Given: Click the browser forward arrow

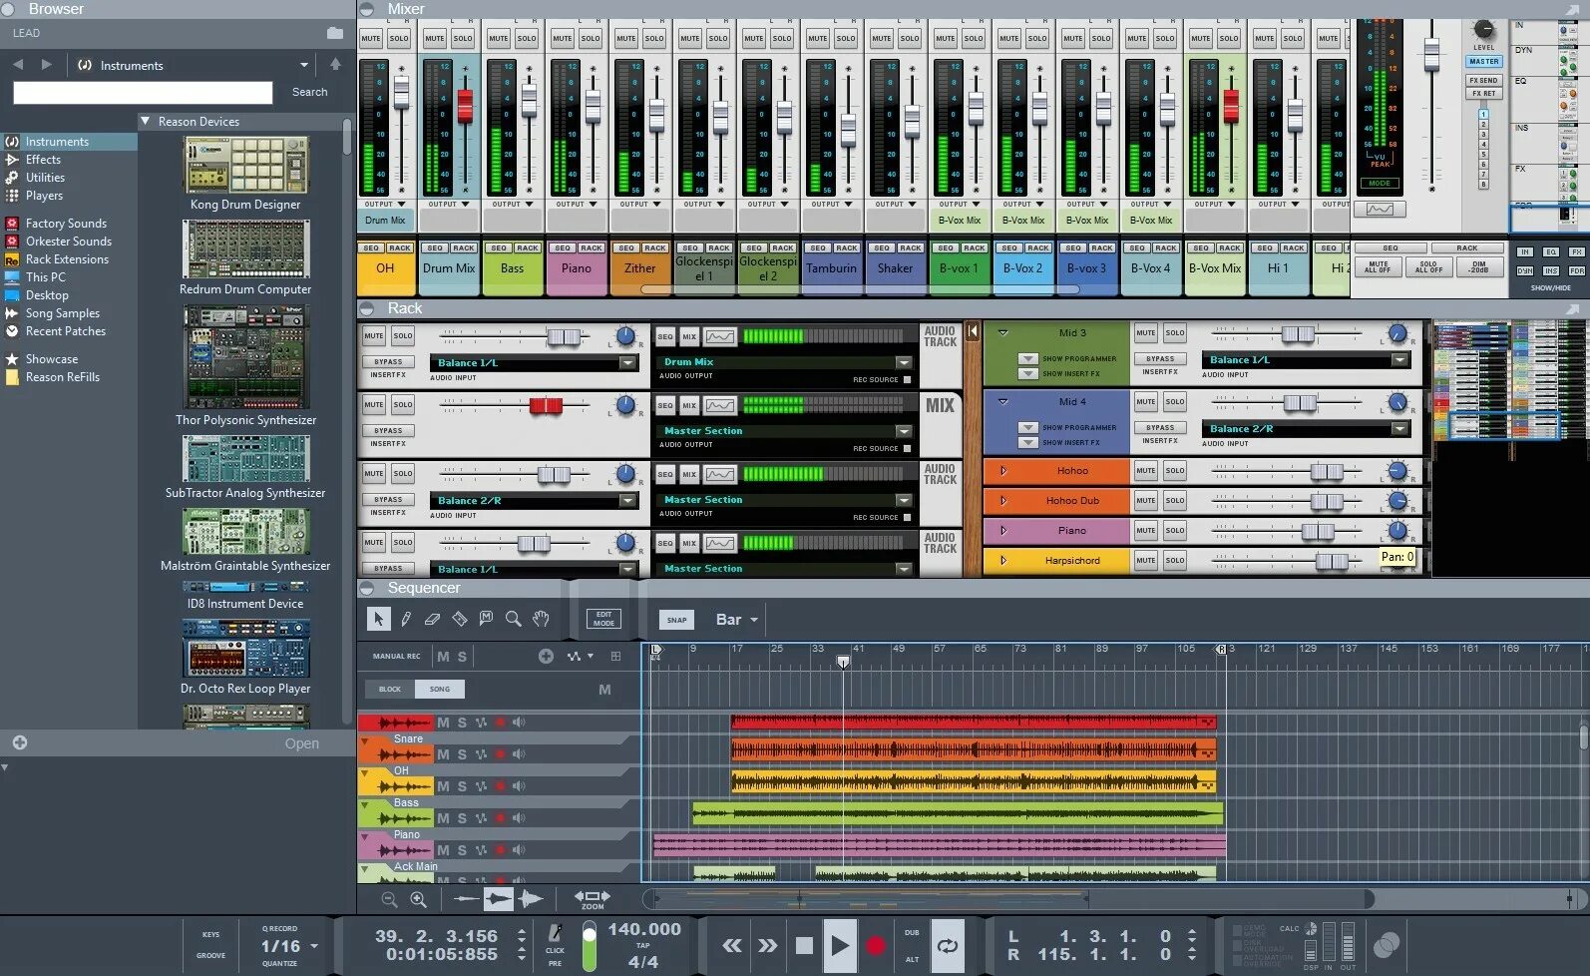Looking at the screenshot, I should coord(46,65).
